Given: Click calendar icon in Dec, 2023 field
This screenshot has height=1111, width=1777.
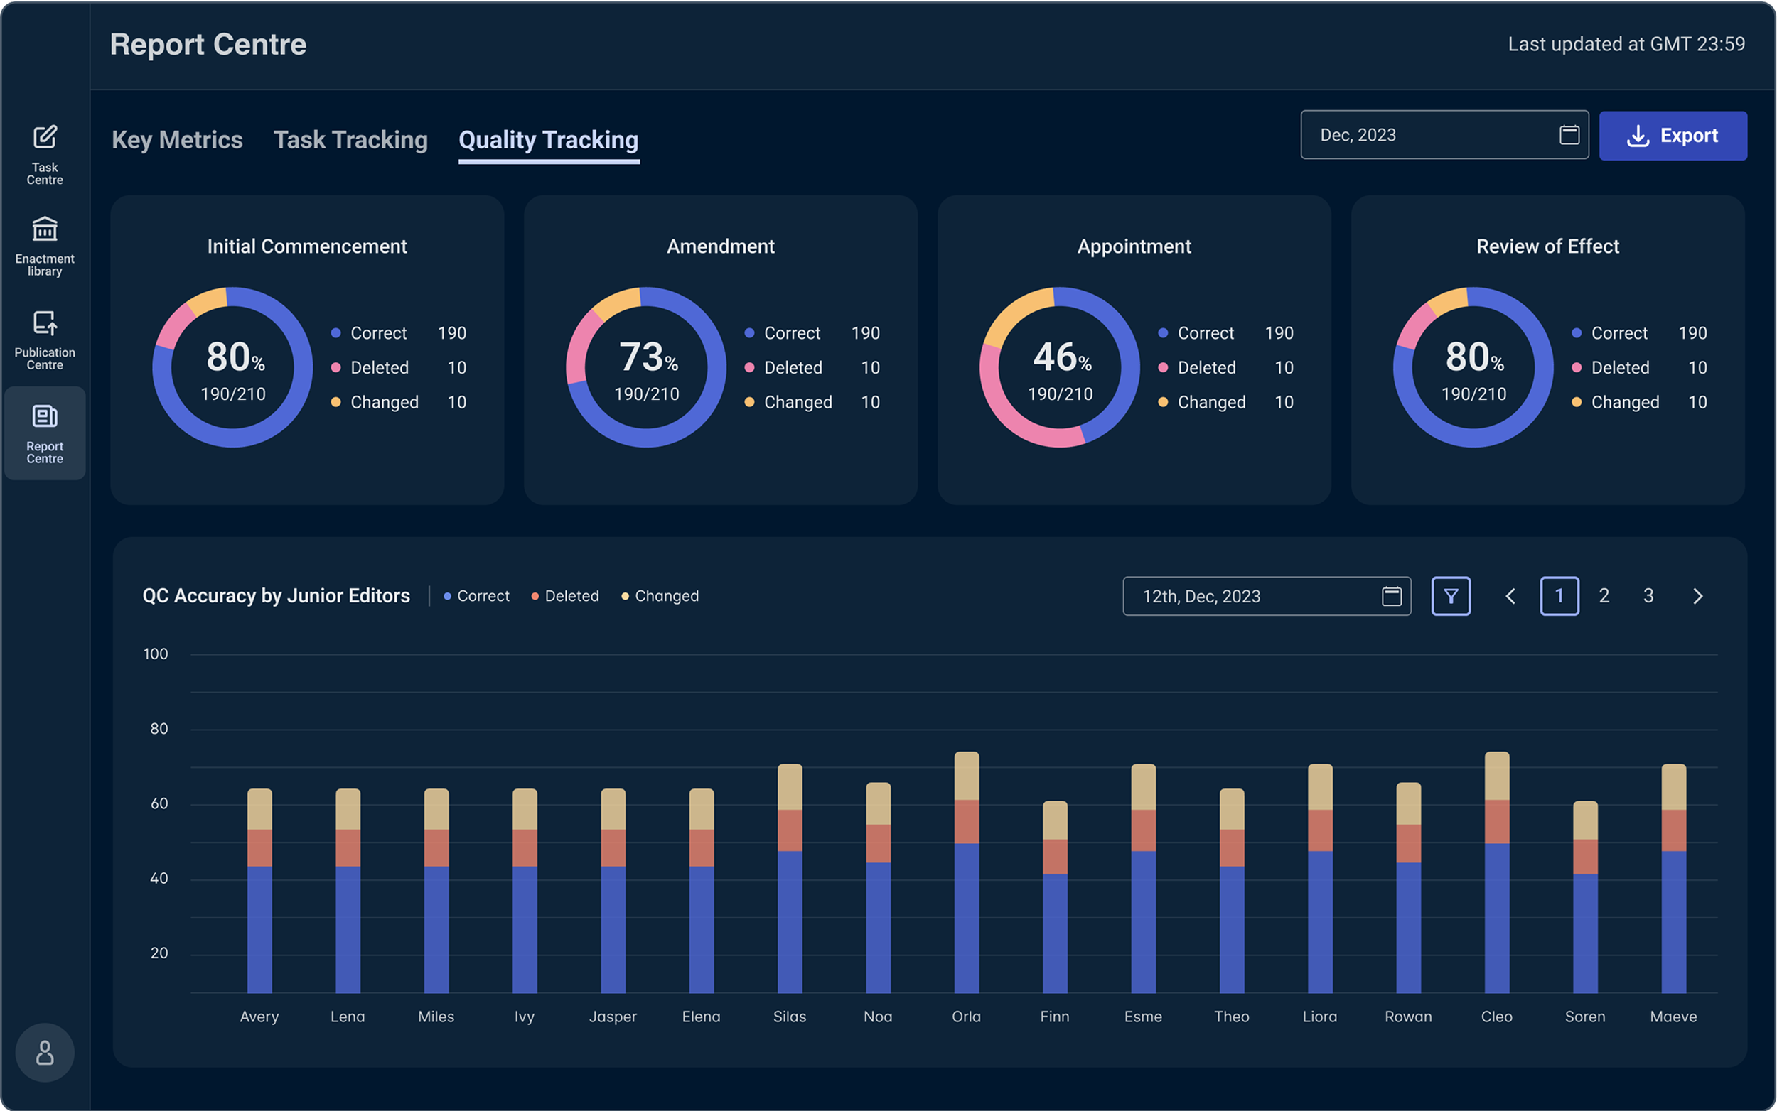Looking at the screenshot, I should click(1569, 134).
